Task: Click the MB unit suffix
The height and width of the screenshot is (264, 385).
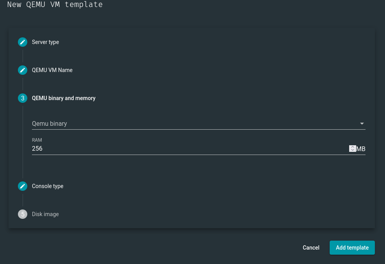Action: pos(361,149)
